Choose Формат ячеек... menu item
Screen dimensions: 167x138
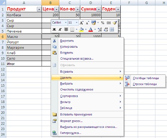(87, 121)
